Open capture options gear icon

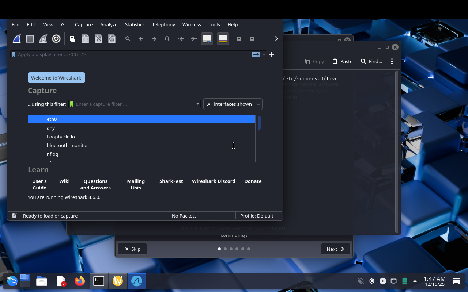(x=56, y=39)
